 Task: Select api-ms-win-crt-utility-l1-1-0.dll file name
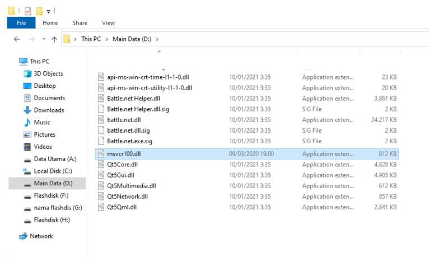click(x=150, y=88)
